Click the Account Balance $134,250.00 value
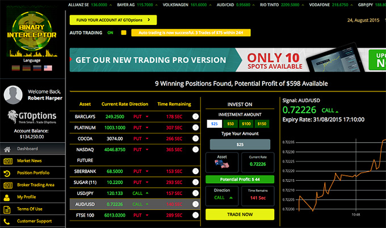The height and width of the screenshot is (228, 386). [x=32, y=137]
